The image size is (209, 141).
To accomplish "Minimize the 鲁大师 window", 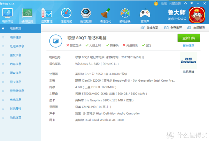I will 198,3.
